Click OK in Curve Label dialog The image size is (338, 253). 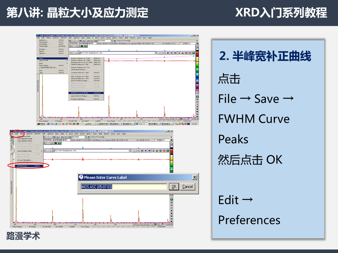[x=174, y=187]
